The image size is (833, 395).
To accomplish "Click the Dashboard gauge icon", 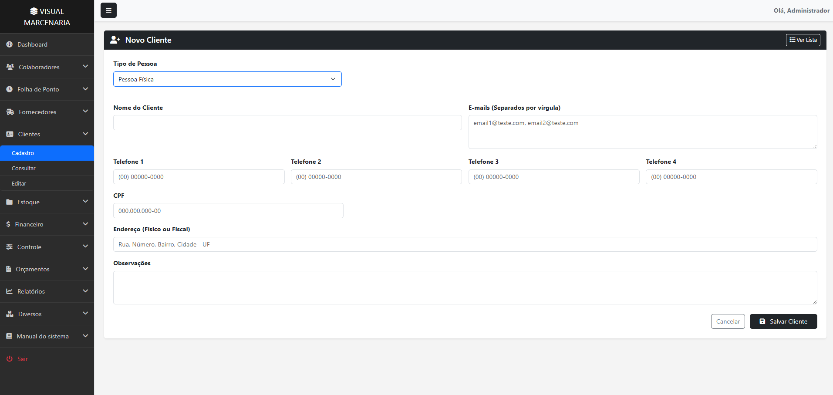I will click(10, 44).
